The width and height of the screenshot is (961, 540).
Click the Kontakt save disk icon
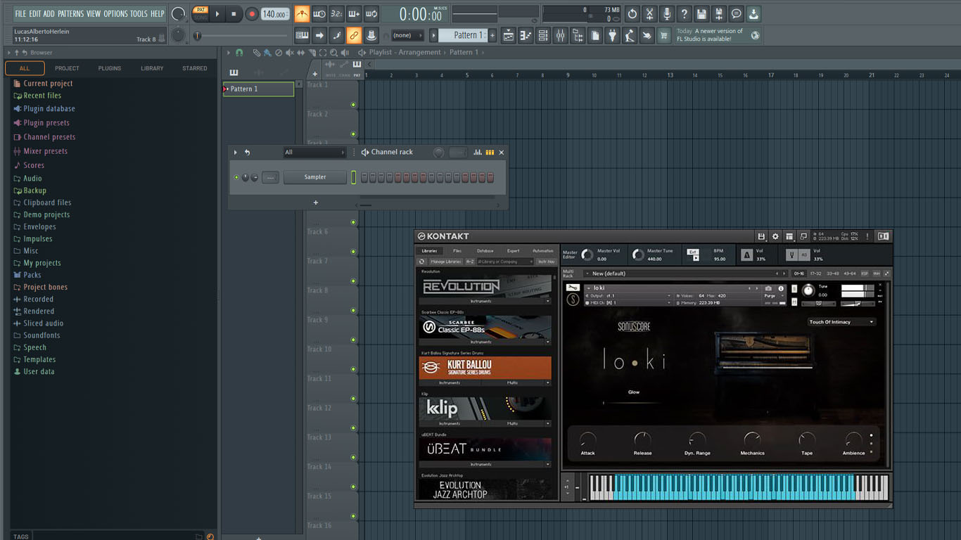coord(761,236)
